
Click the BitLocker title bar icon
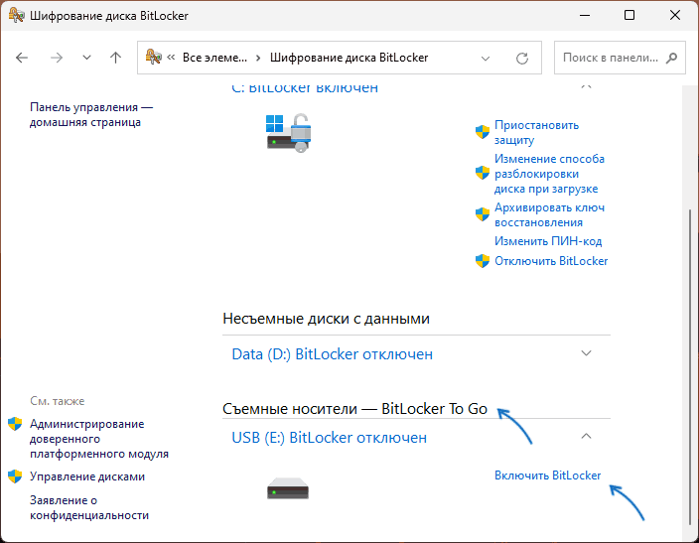[x=17, y=15]
